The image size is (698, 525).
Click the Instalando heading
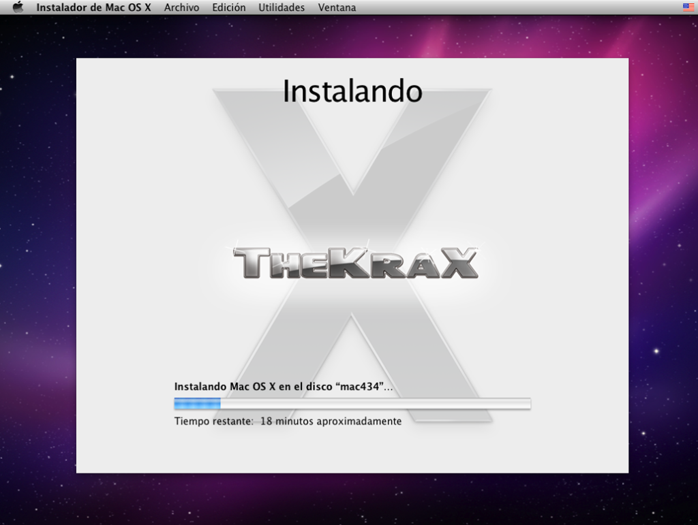pyautogui.click(x=352, y=91)
